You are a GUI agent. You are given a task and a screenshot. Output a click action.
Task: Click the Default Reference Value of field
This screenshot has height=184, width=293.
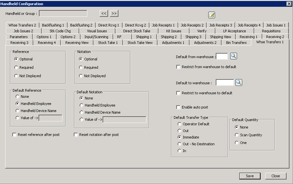(50, 118)
